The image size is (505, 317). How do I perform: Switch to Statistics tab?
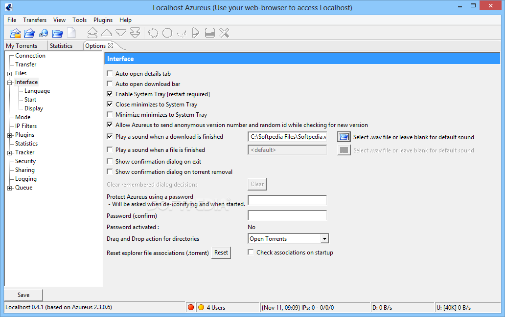(x=61, y=45)
